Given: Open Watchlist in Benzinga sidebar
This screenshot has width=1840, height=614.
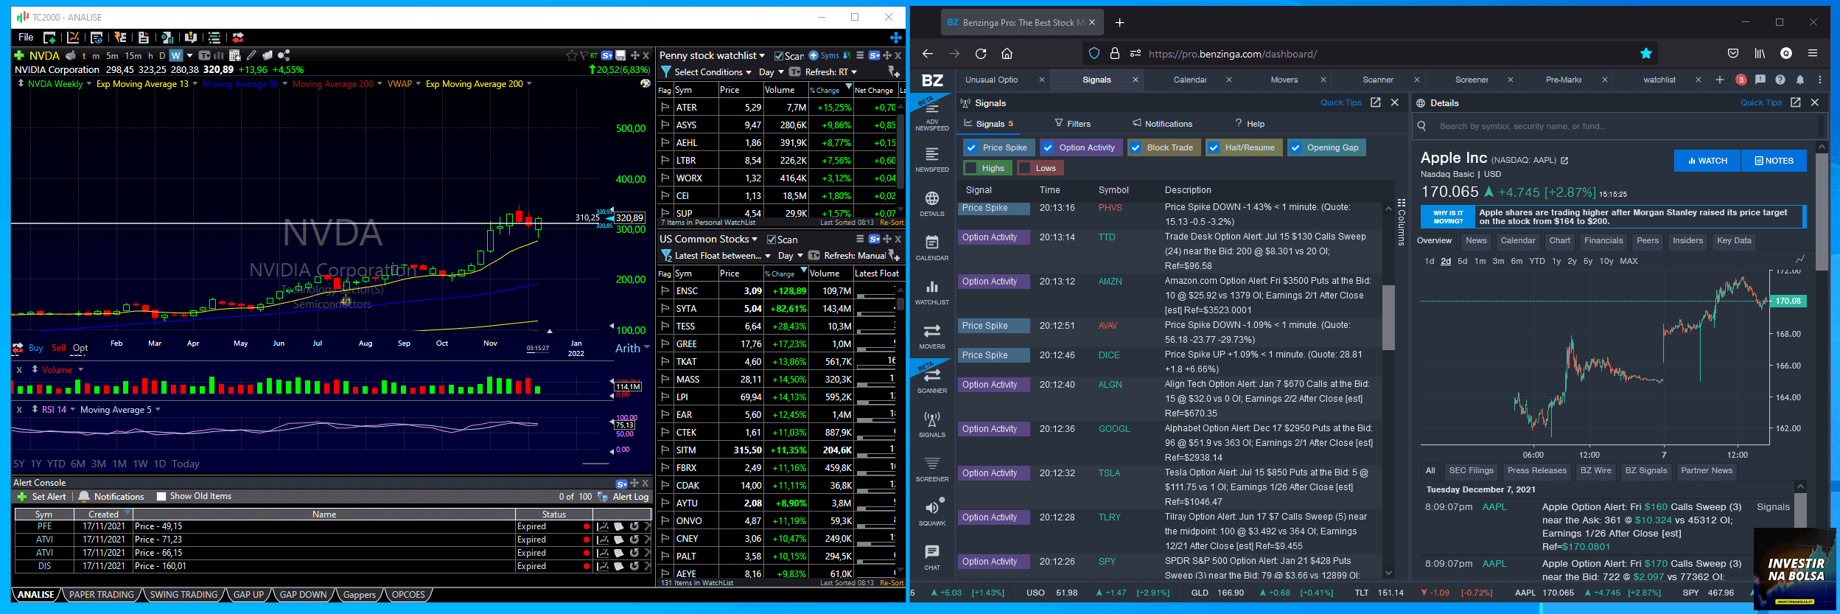Looking at the screenshot, I should tap(932, 292).
